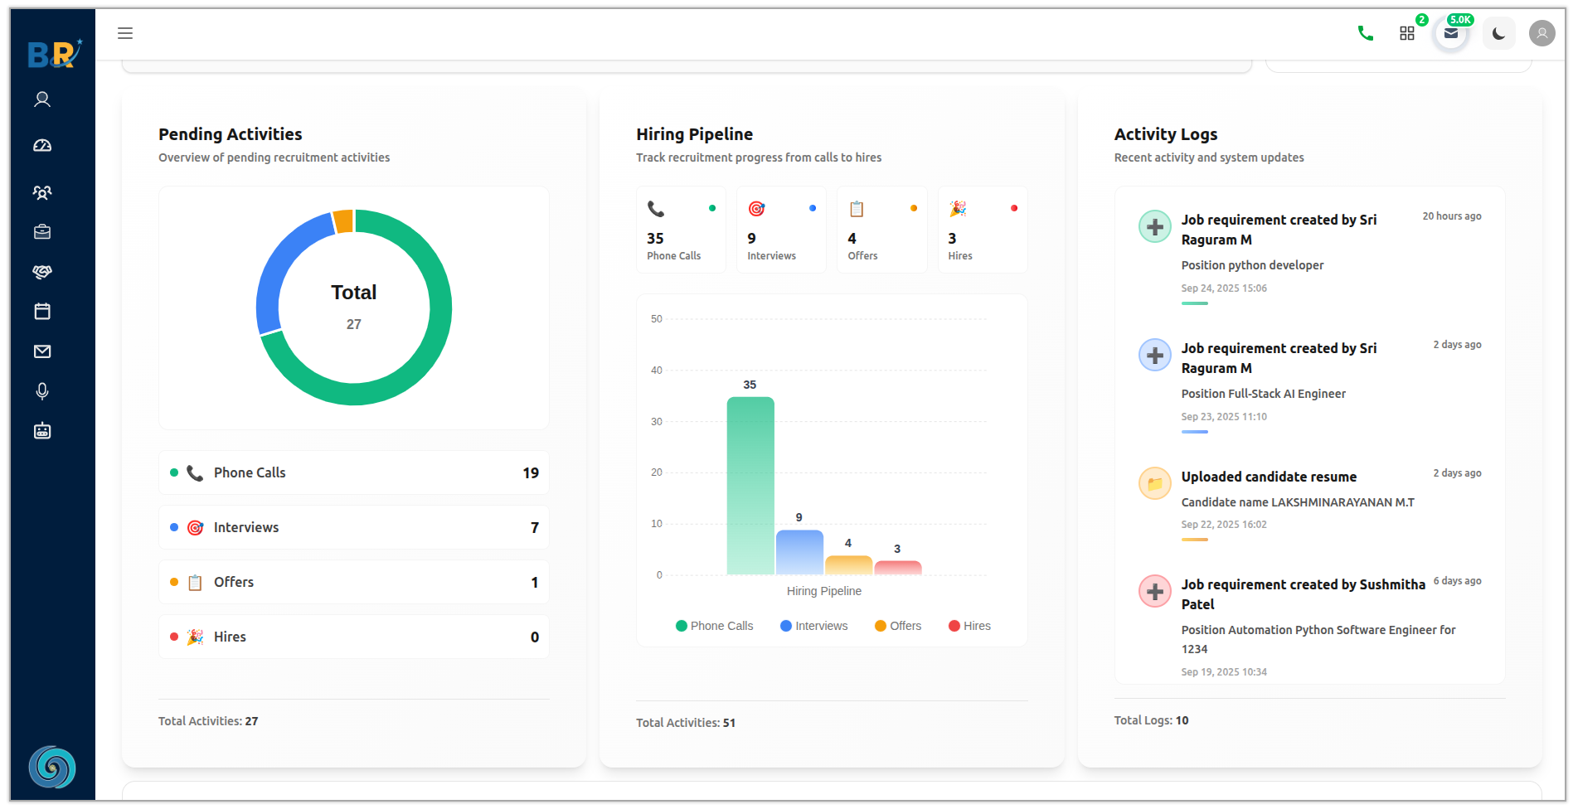Image resolution: width=1573 pixels, height=809 pixels.
Task: Open the dashboard gauge sidebar icon
Action: tap(42, 146)
